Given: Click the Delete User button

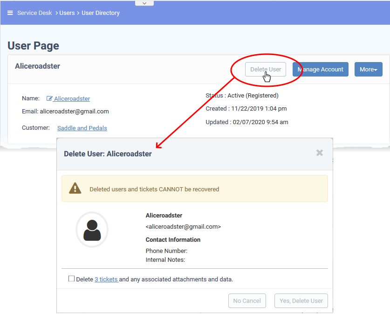Looking at the screenshot, I should [266, 69].
